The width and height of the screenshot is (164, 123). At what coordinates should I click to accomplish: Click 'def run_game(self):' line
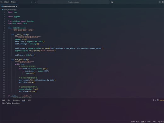[x=20, y=60]
